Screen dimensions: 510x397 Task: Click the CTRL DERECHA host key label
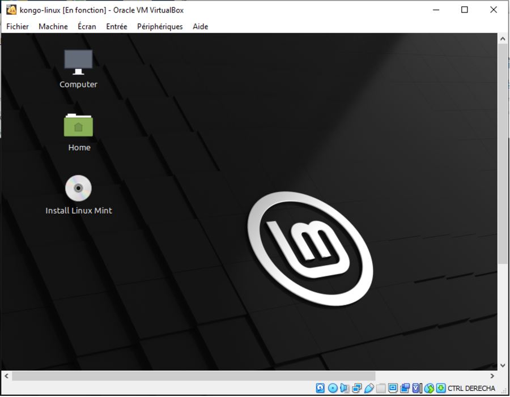[x=471, y=389]
